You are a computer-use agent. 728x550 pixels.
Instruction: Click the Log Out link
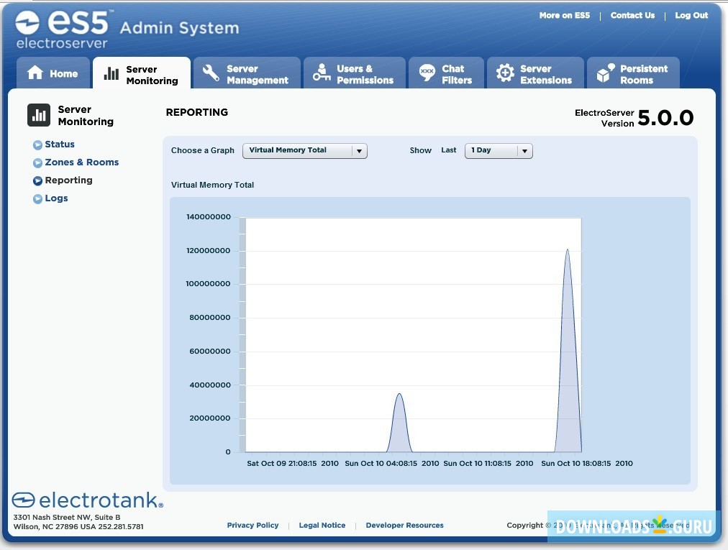click(x=691, y=16)
